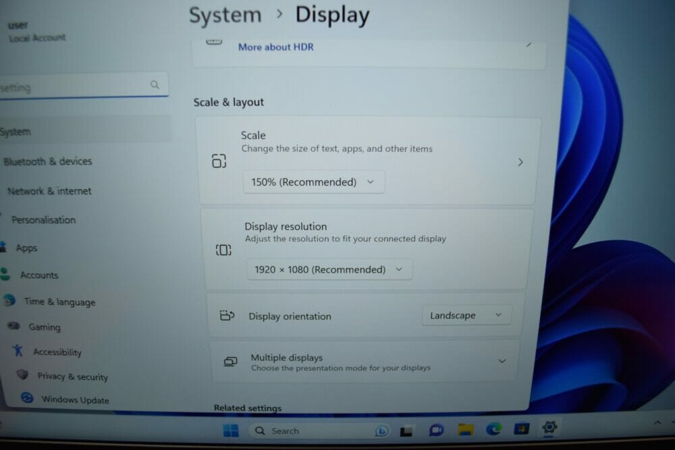Click the Scale & layout heading
The height and width of the screenshot is (450, 675).
click(x=229, y=102)
